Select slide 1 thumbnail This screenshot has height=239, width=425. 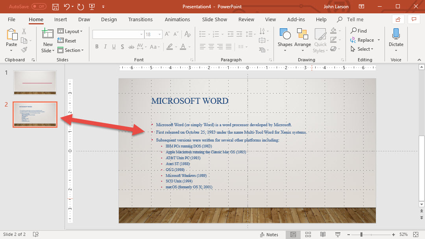[x=35, y=83]
